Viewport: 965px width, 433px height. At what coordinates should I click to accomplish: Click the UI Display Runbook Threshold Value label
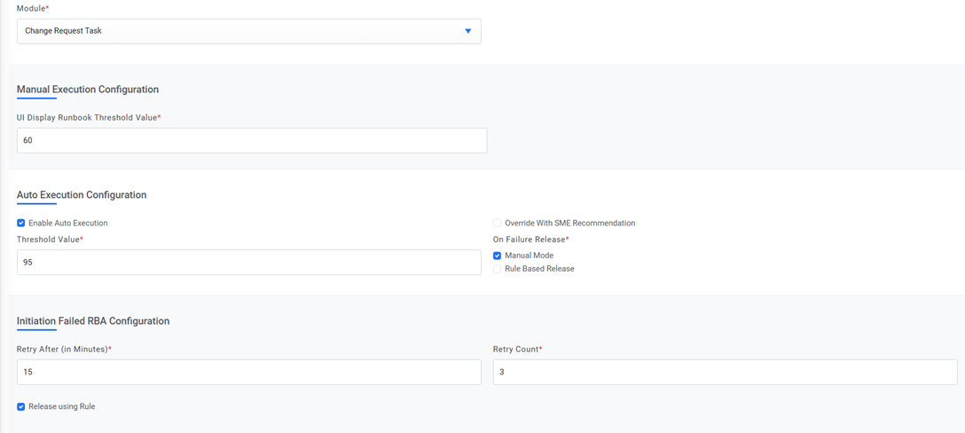pyautogui.click(x=88, y=118)
